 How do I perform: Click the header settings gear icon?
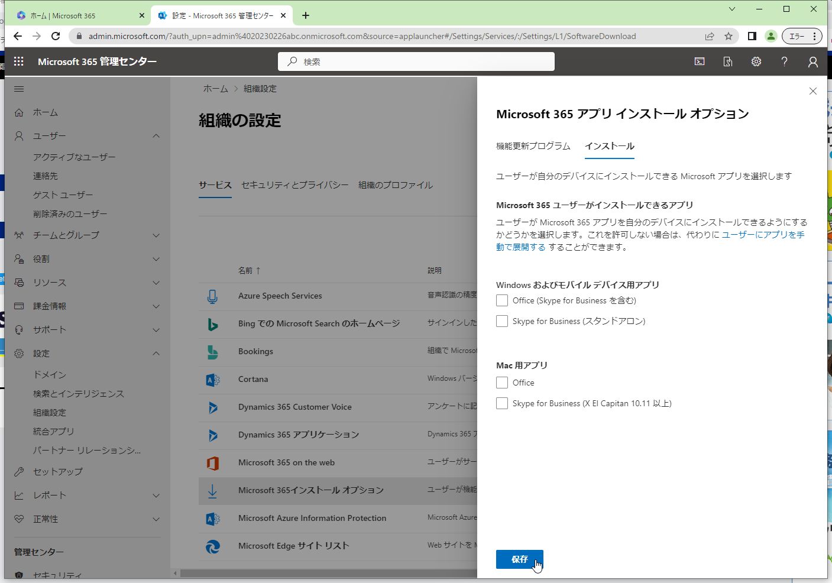[x=756, y=61]
